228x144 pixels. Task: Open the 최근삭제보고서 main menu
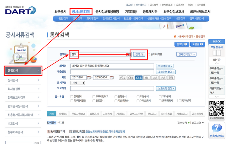click(200, 12)
